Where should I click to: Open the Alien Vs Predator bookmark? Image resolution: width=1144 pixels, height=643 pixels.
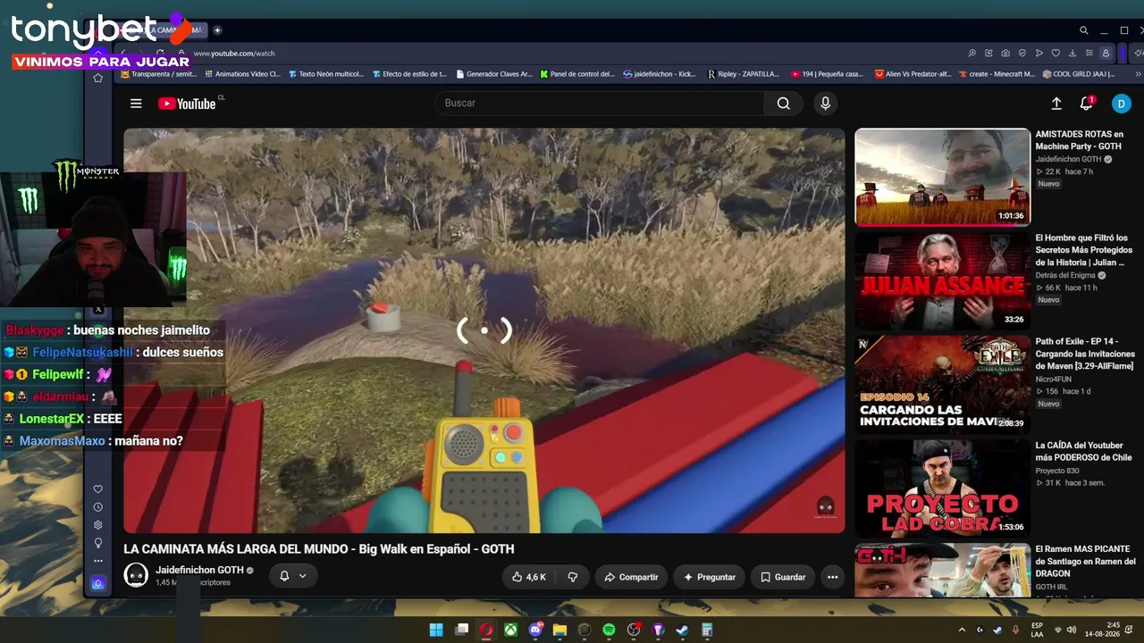(x=913, y=74)
